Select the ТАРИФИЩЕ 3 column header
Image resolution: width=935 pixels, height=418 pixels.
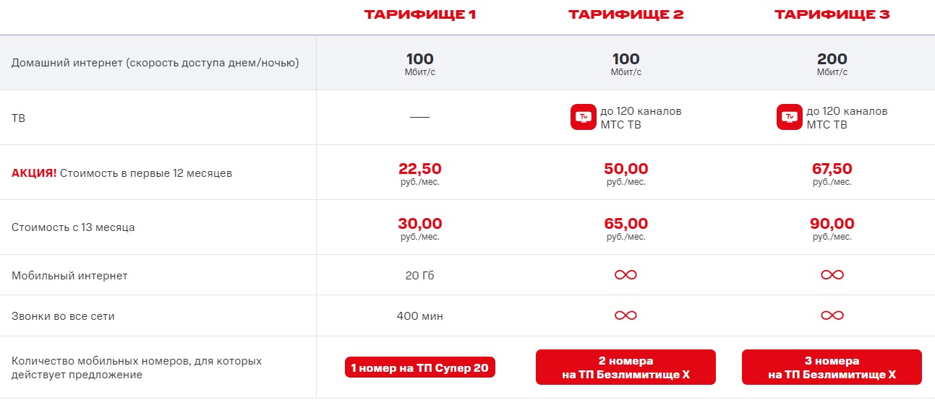832,14
